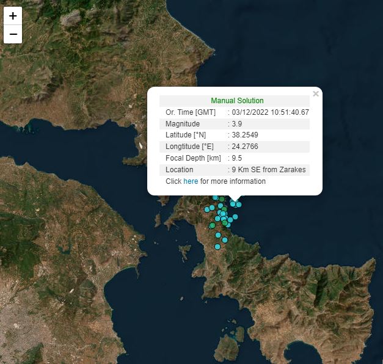
Task: Open the 'here' more information link
Action: point(191,181)
